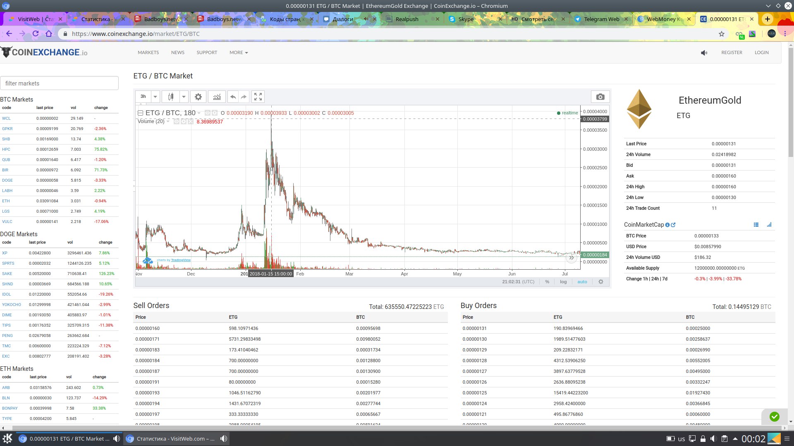Take a chart snapshot with camera icon
The width and height of the screenshot is (794, 446).
tap(600, 97)
